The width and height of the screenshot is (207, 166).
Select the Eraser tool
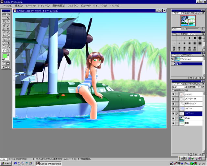coord(4,32)
